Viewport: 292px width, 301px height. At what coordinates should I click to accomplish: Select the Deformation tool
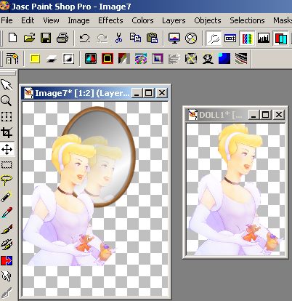[x=7, y=116]
